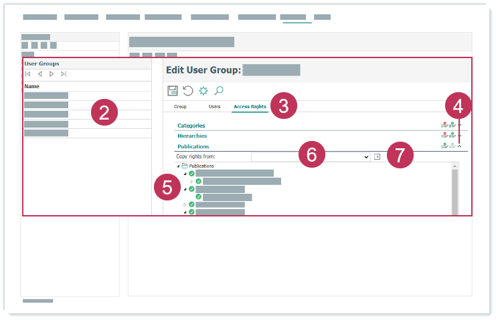Click the apply copied rights icon

pos(377,156)
